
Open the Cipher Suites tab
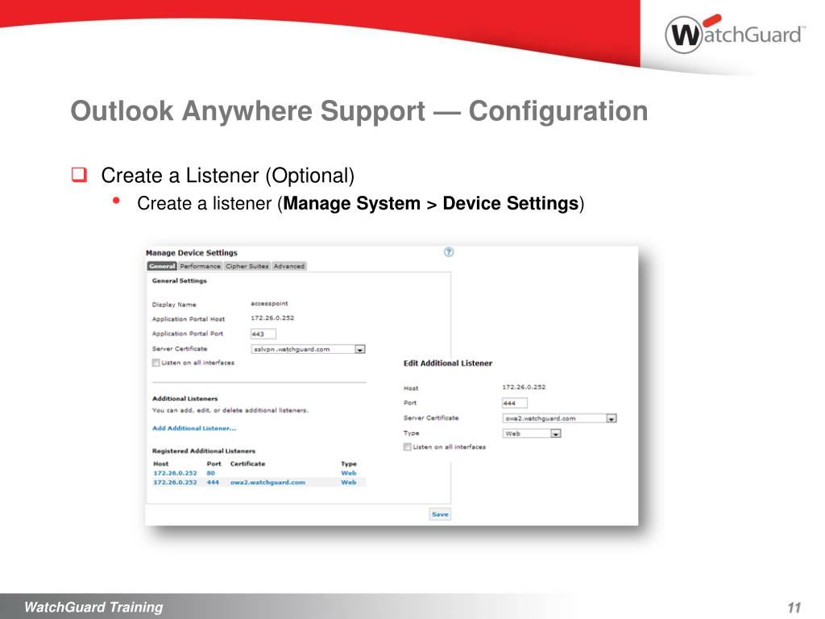247,266
